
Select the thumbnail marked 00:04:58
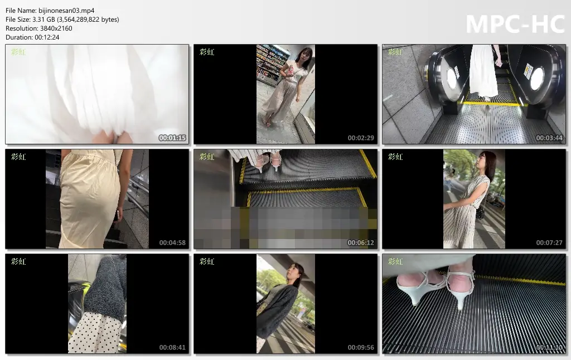[97, 199]
